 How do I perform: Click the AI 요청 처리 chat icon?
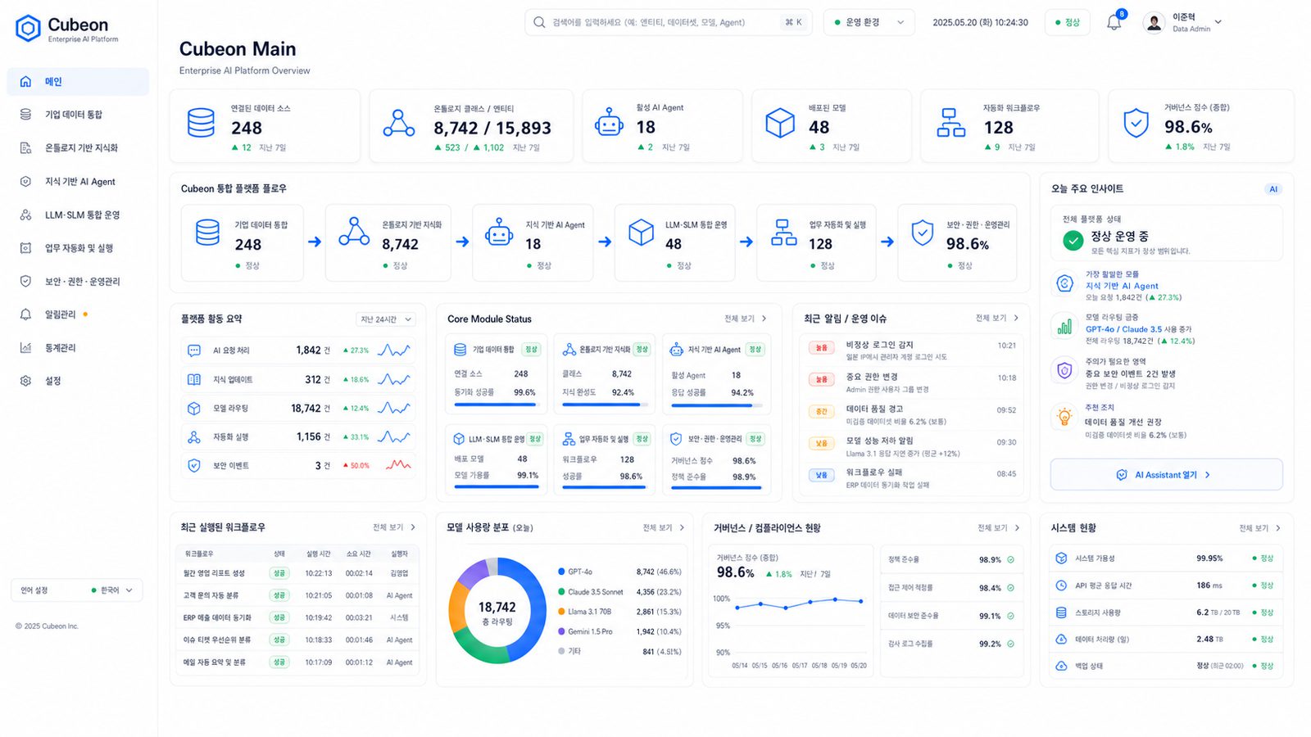coord(194,350)
